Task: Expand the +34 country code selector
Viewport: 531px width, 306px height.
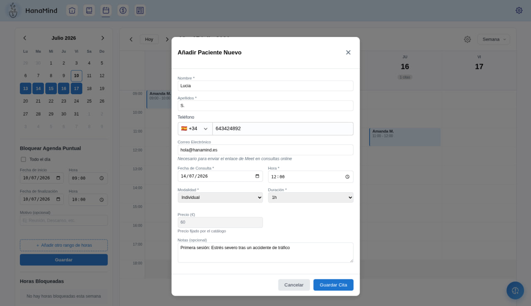Action: coord(195,129)
